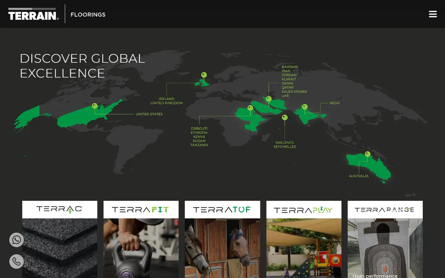Click the MALDIVES label
This screenshot has height=278, width=445.
(284, 143)
